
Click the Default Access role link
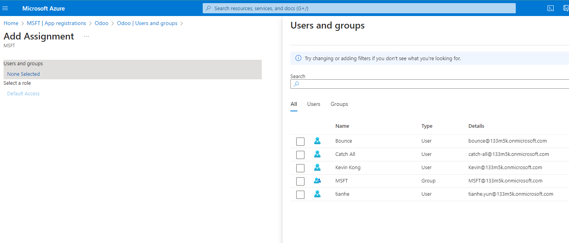coord(23,93)
